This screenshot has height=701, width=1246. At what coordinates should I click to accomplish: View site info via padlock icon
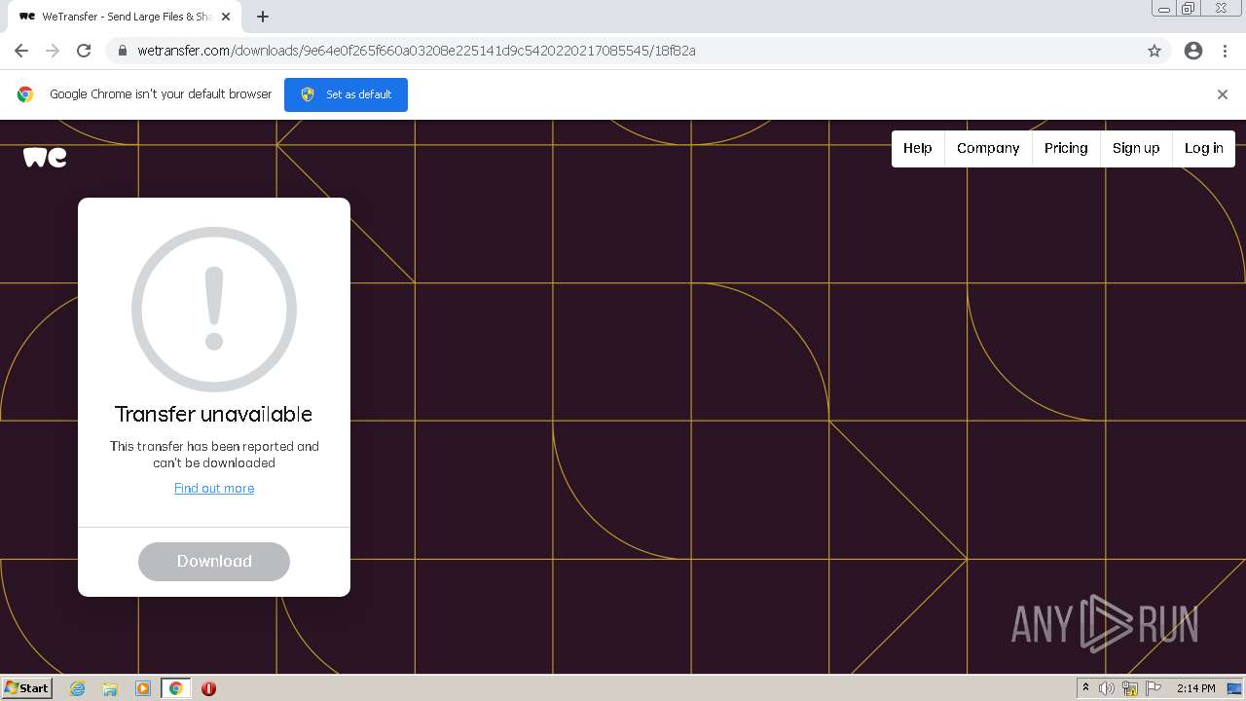coord(123,51)
